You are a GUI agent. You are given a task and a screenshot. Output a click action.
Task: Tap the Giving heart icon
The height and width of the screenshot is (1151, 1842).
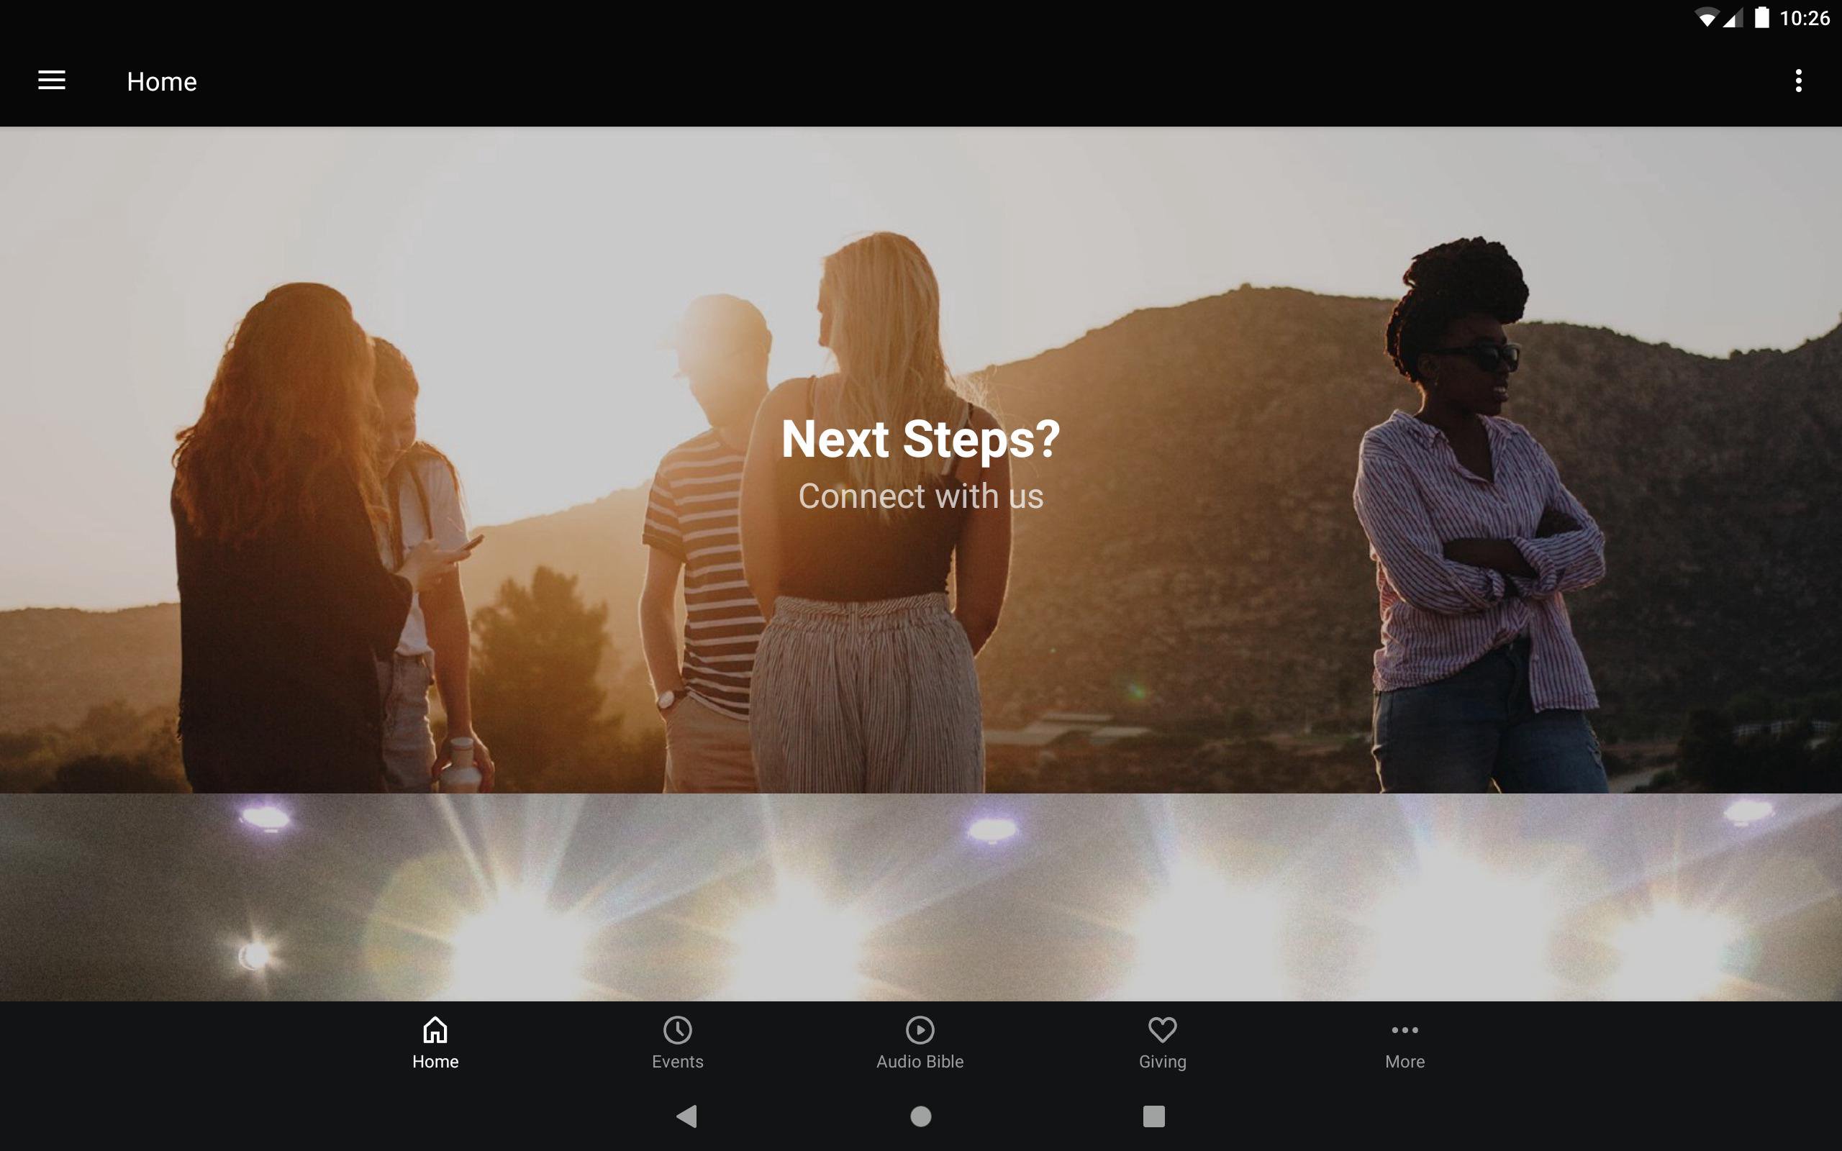tap(1161, 1030)
